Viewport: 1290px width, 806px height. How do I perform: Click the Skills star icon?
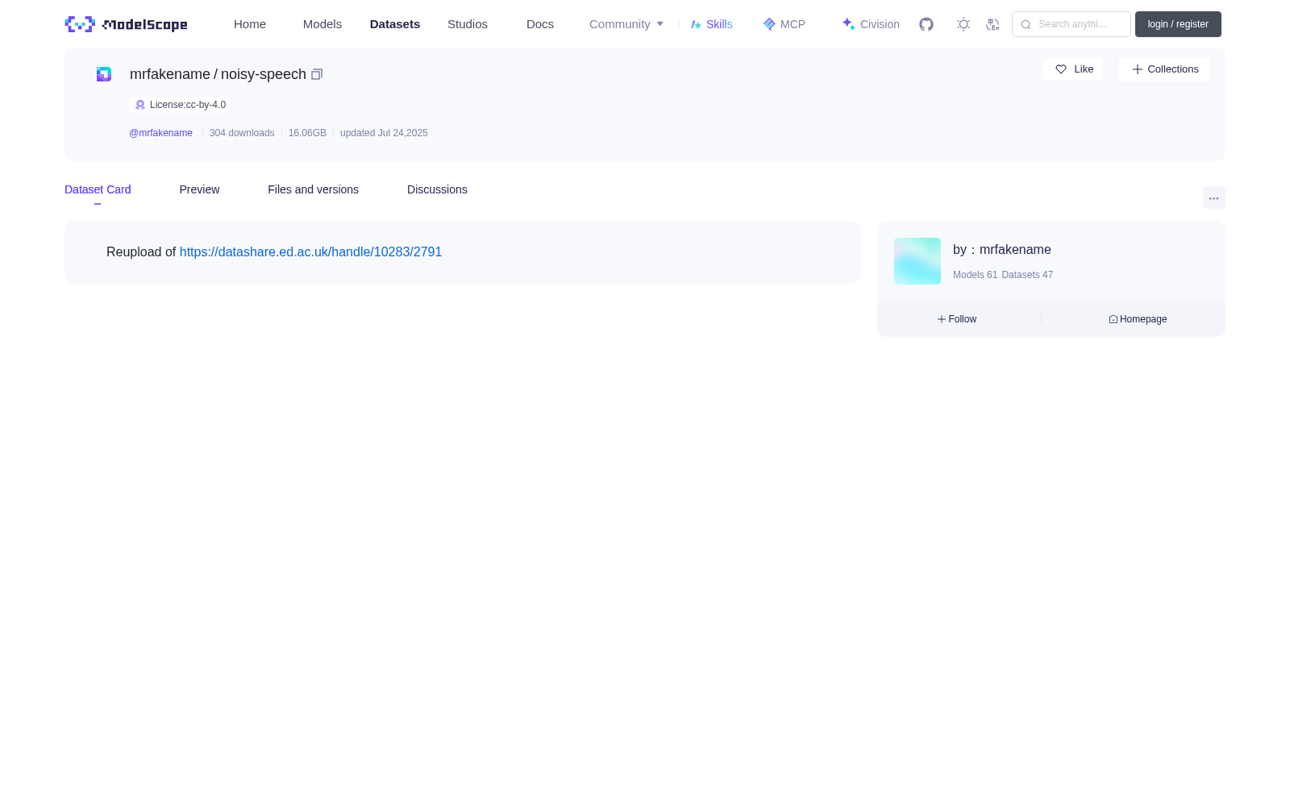point(696,24)
